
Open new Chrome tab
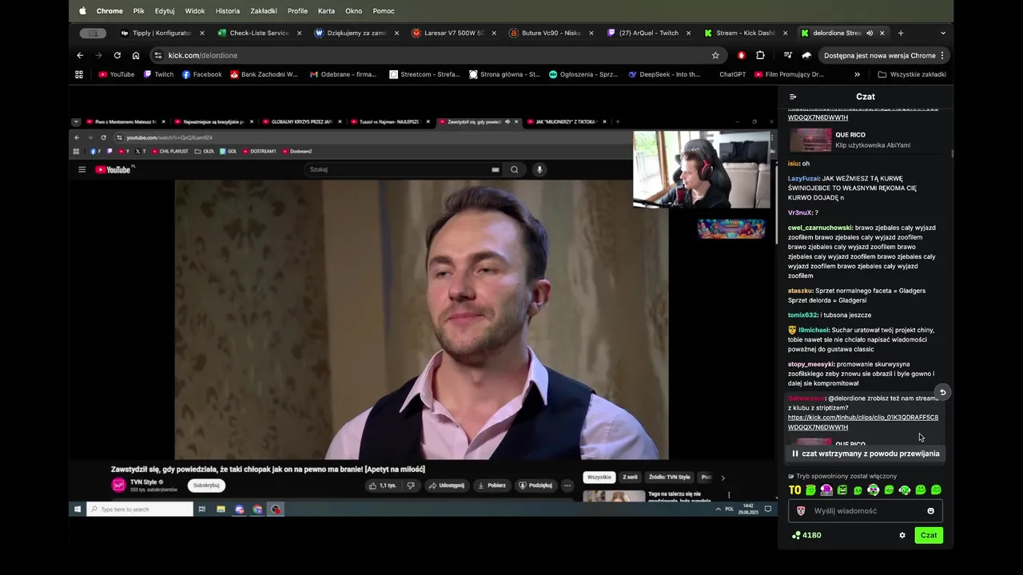(x=901, y=33)
